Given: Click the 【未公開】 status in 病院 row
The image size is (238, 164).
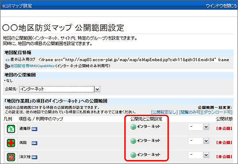Looking at the screenshot, I should click(x=224, y=142).
